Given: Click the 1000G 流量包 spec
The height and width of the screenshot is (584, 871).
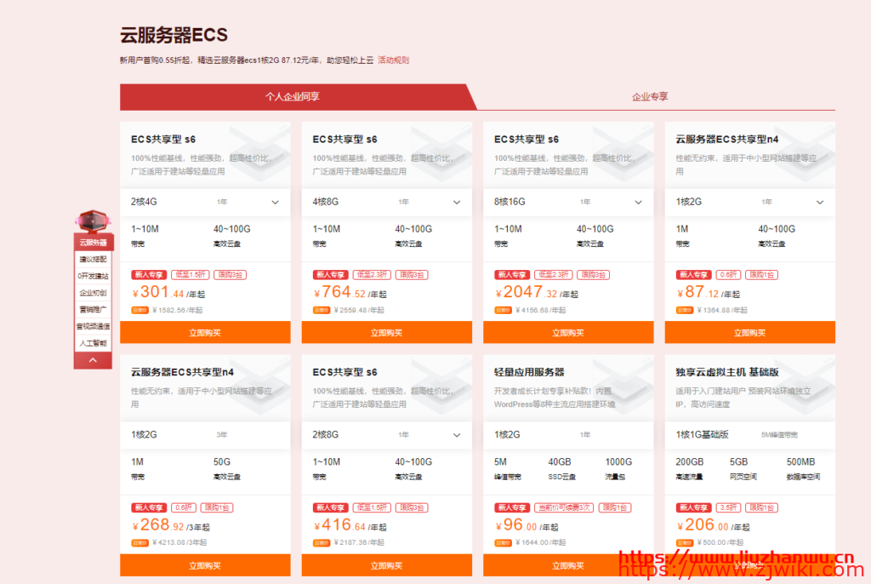Looking at the screenshot, I should pyautogui.click(x=618, y=468).
